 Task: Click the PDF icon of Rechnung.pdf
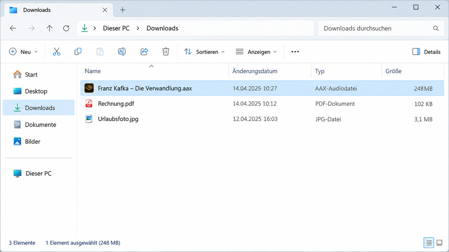tap(89, 104)
